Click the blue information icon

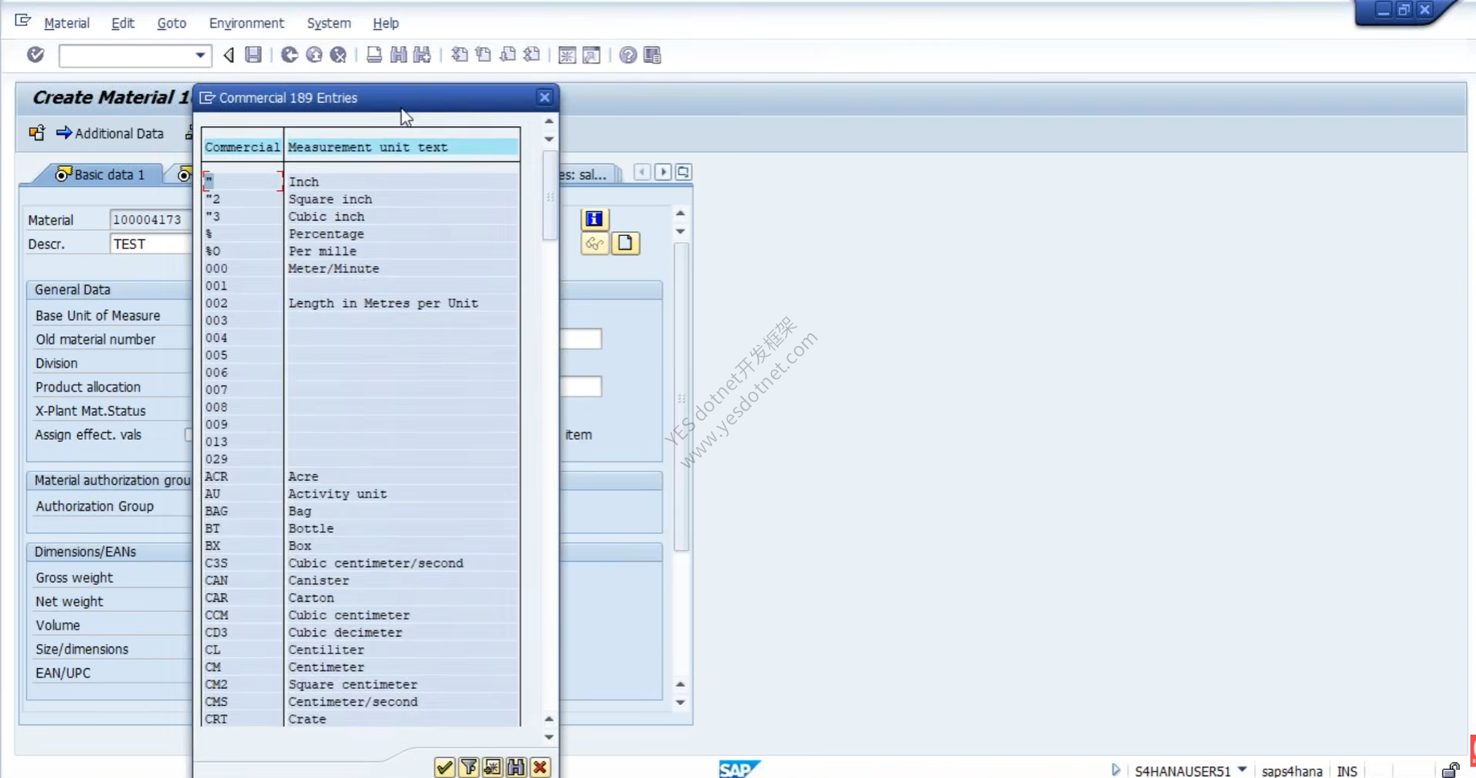pos(594,218)
